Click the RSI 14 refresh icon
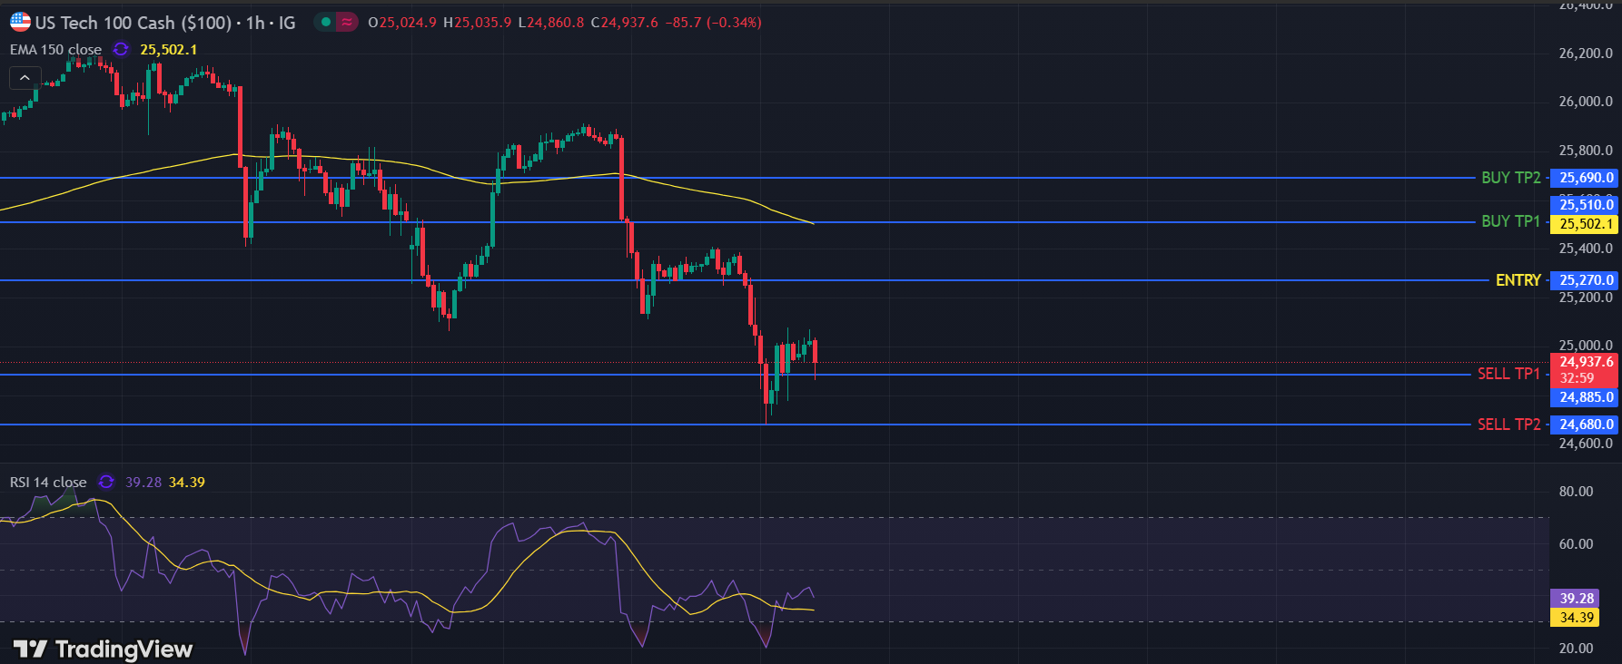The width and height of the screenshot is (1622, 664). 106,482
